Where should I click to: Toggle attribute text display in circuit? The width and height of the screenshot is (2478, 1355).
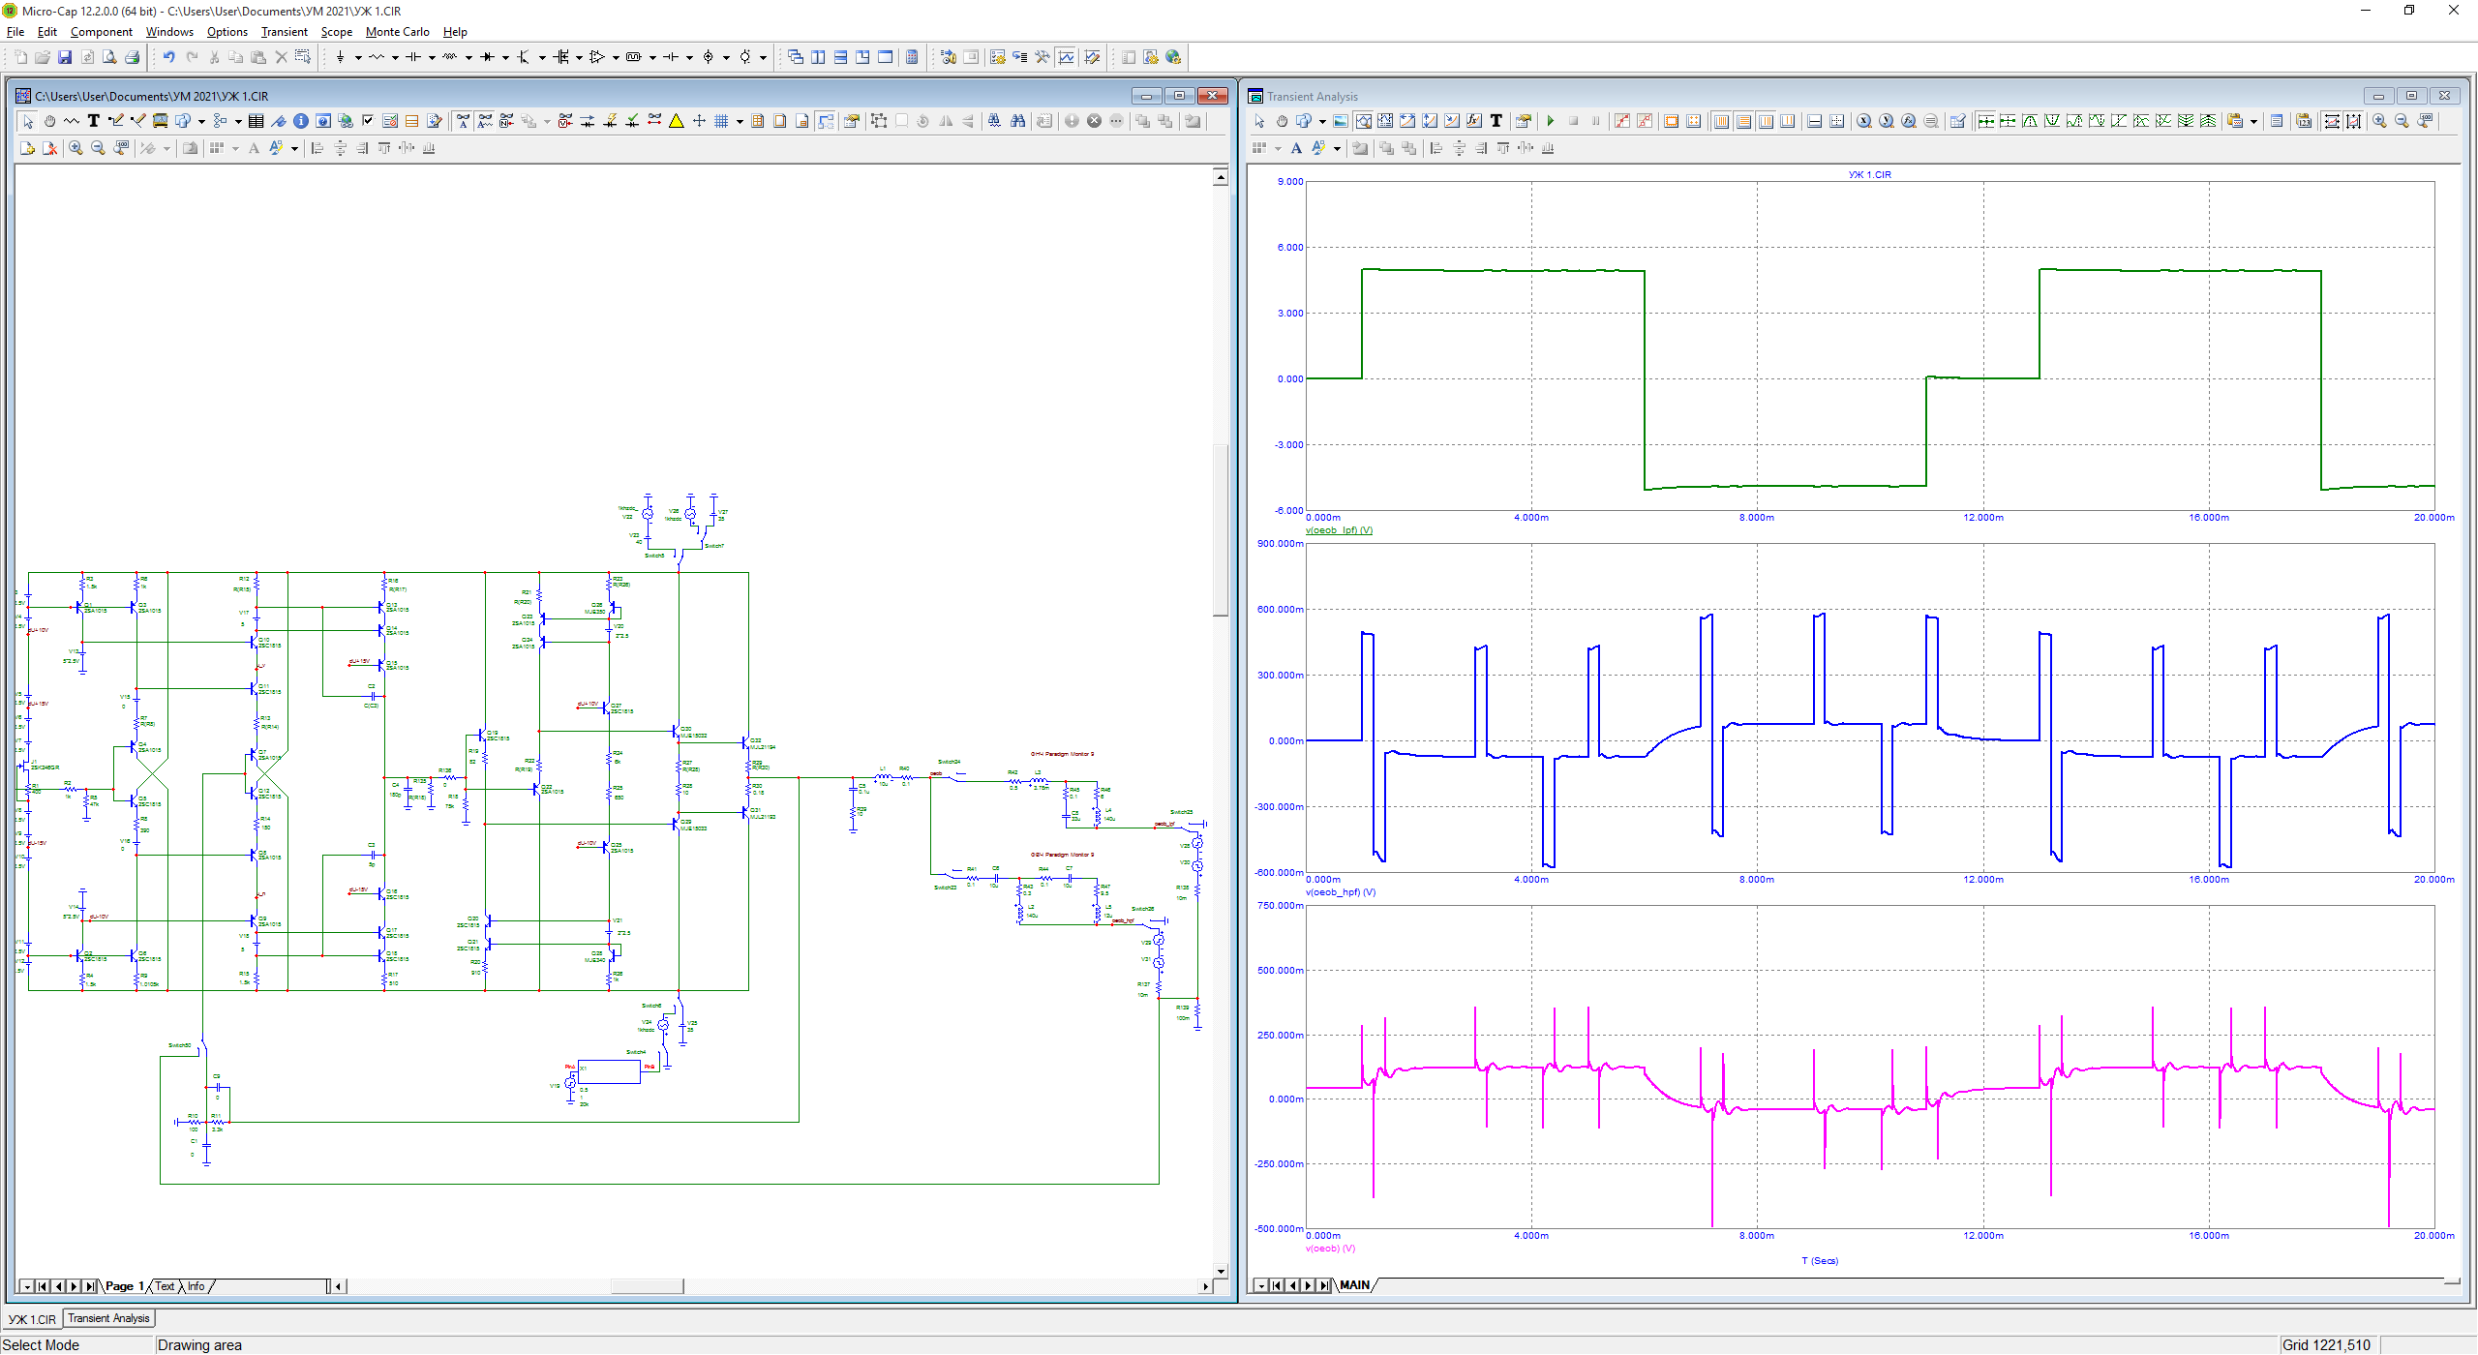(485, 121)
